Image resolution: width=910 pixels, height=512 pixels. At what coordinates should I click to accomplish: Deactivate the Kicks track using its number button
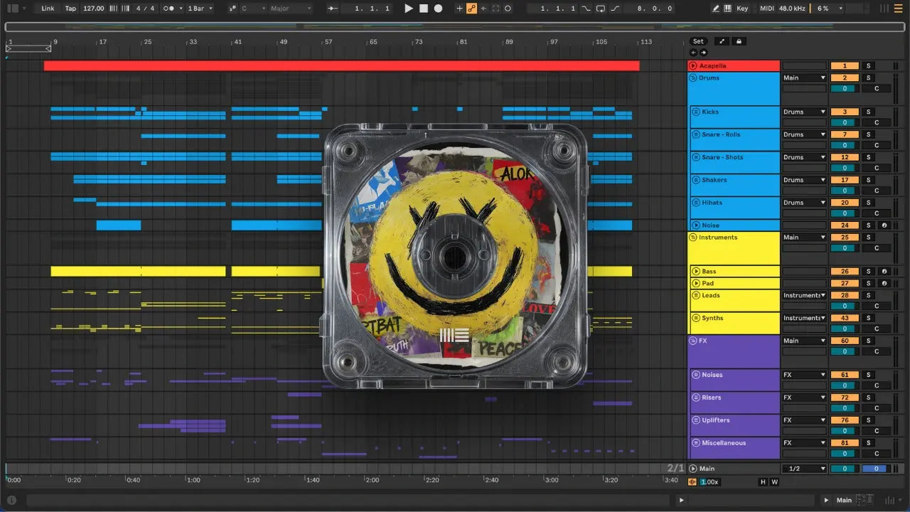pos(845,112)
